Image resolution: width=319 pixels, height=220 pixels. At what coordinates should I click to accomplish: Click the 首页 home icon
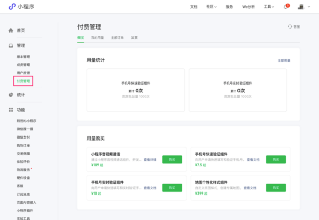click(11, 30)
